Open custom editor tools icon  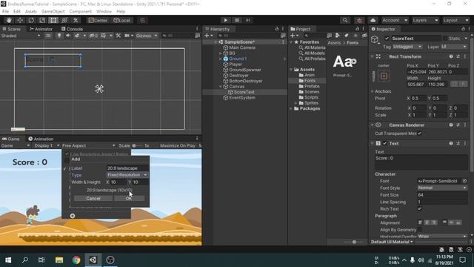click(x=76, y=20)
